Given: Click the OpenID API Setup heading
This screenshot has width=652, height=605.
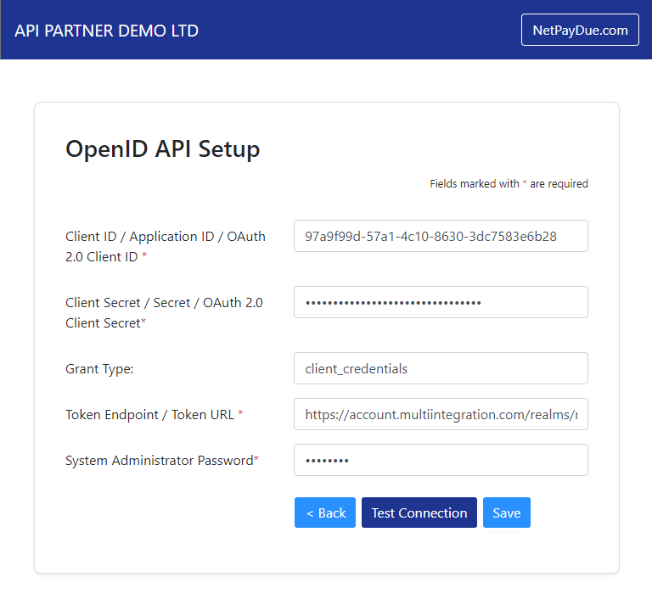Looking at the screenshot, I should pyautogui.click(x=162, y=149).
